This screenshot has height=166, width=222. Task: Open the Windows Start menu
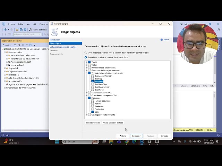pyautogui.click(x=57, y=141)
